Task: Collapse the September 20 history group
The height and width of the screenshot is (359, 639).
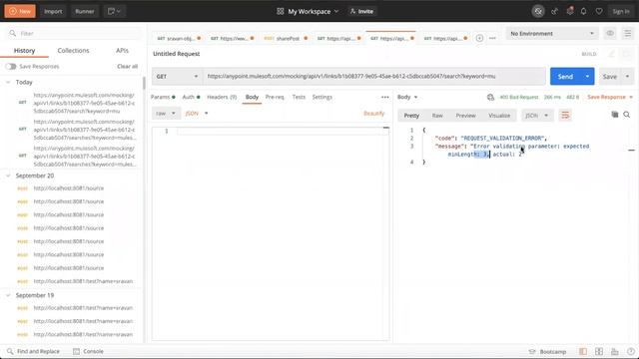Action: point(8,176)
